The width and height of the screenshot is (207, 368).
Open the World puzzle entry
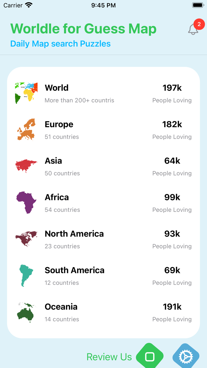[x=103, y=93]
